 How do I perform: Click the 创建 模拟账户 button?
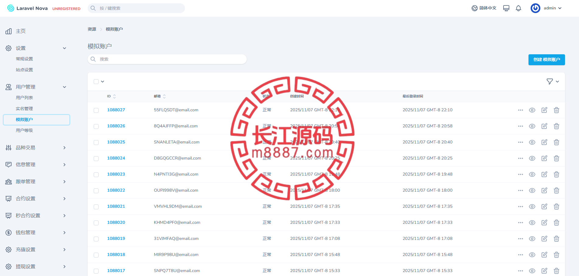(x=546, y=60)
